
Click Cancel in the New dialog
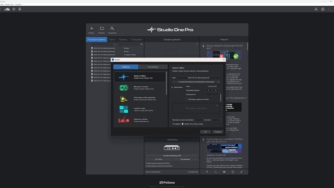click(218, 132)
